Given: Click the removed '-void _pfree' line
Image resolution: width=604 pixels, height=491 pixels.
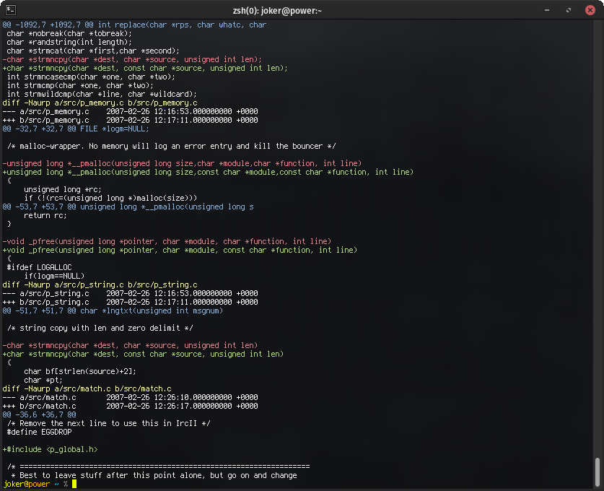Looking at the screenshot, I should tap(167, 242).
